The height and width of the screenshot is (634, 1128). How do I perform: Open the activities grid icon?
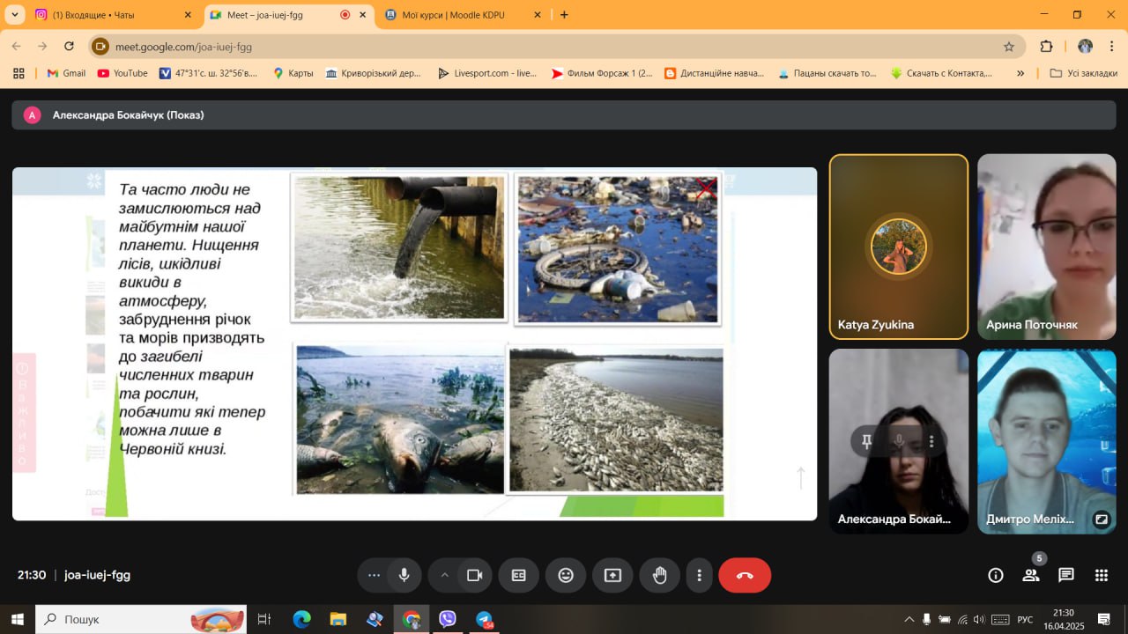click(1102, 575)
